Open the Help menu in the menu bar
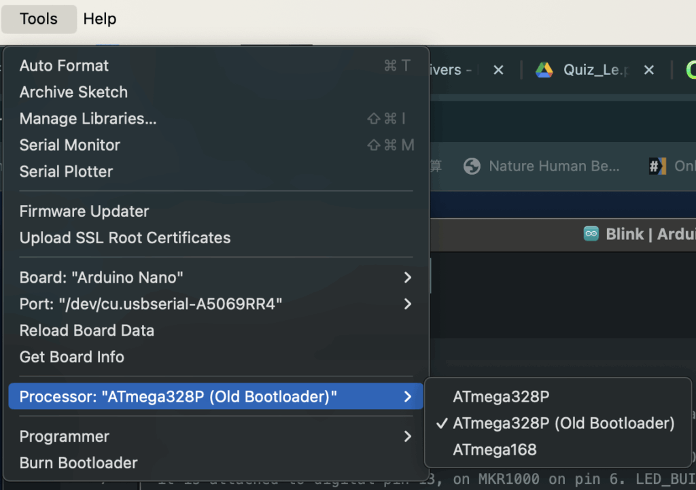Viewport: 696px width, 490px height. click(x=99, y=19)
